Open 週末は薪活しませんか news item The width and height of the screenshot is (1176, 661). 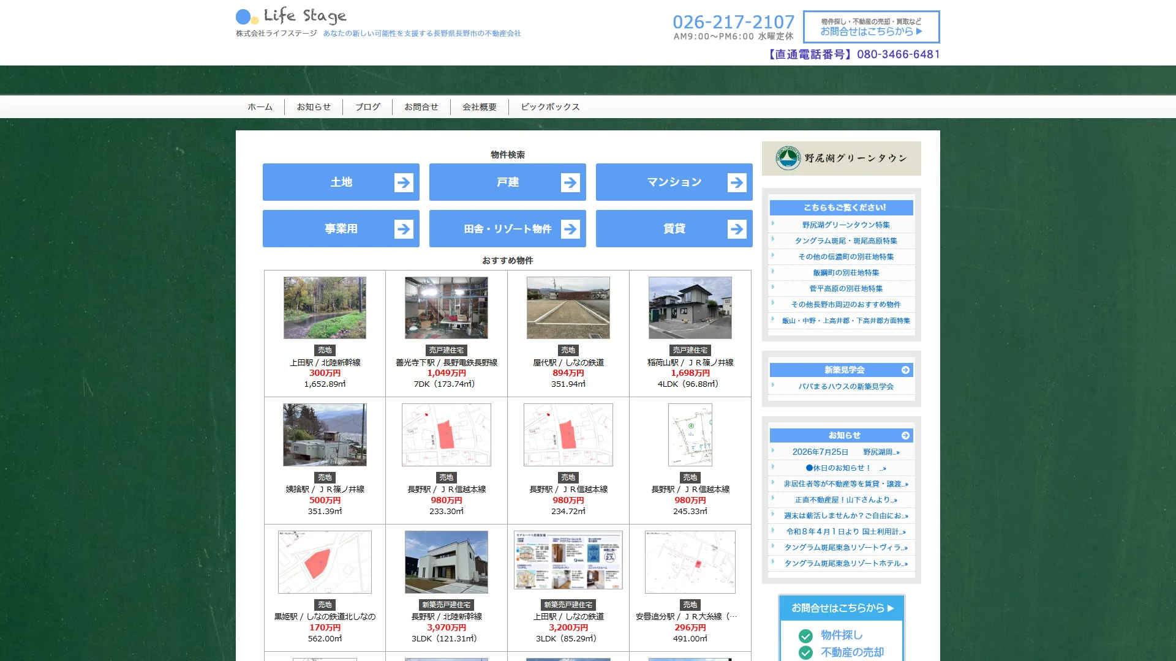(x=846, y=516)
